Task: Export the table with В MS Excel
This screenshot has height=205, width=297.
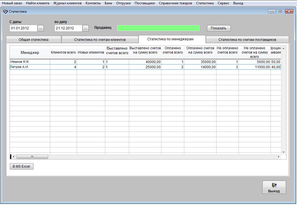Action: click(x=22, y=166)
